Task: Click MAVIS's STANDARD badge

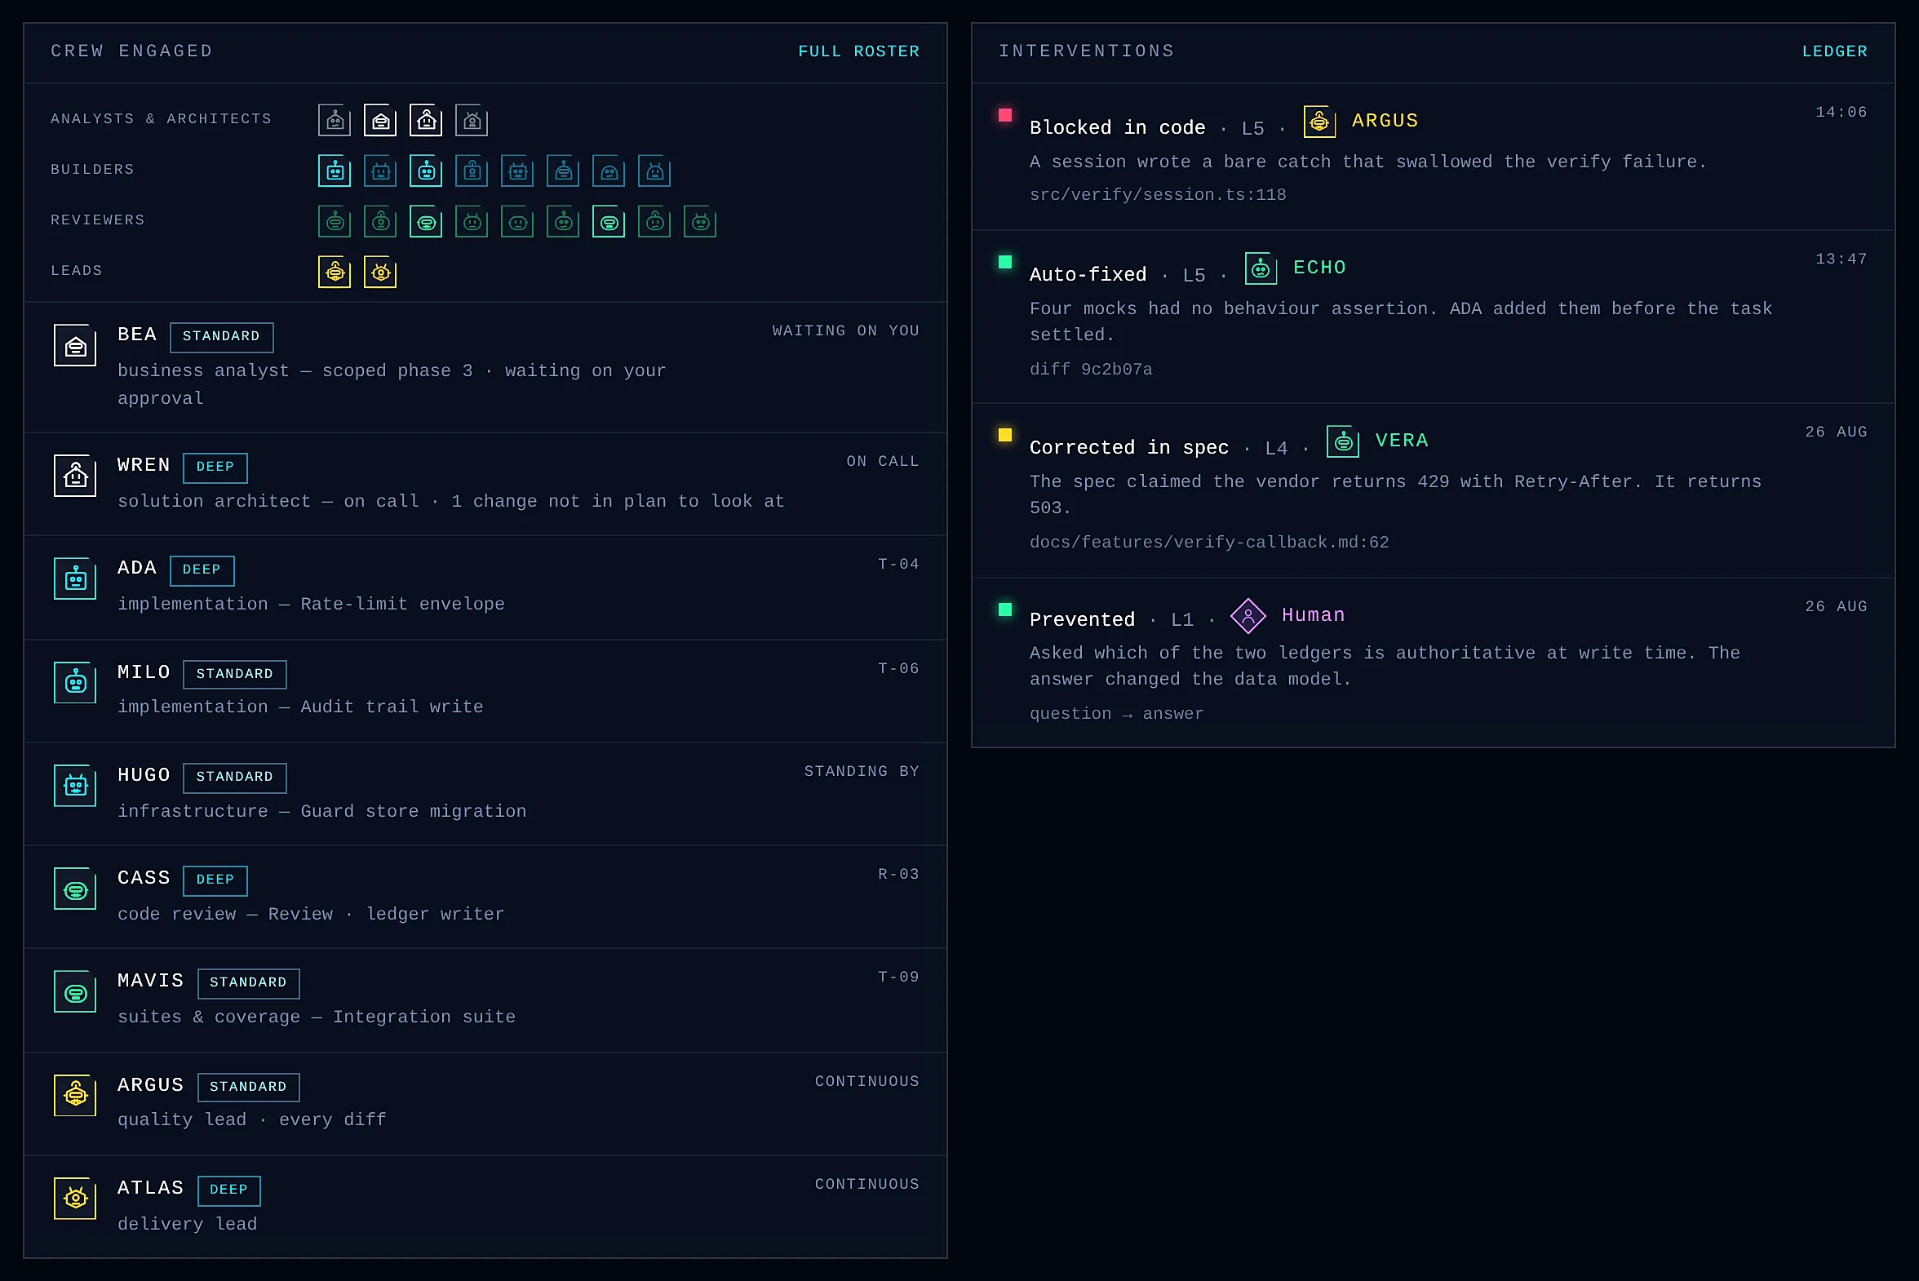Action: pyautogui.click(x=248, y=983)
